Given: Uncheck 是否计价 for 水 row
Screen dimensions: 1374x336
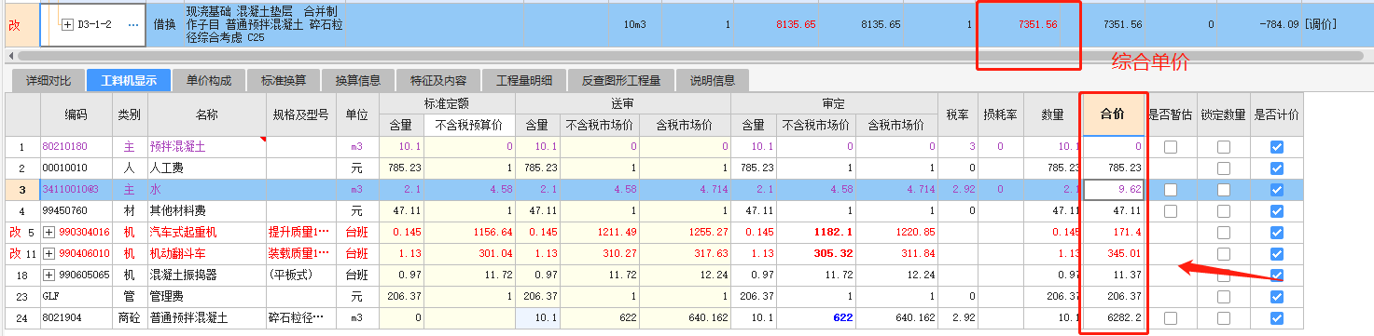Looking at the screenshot, I should click(x=1277, y=190).
